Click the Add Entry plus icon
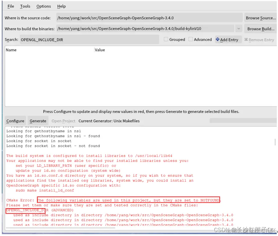Image resolution: width=278 pixels, height=236 pixels. point(217,39)
